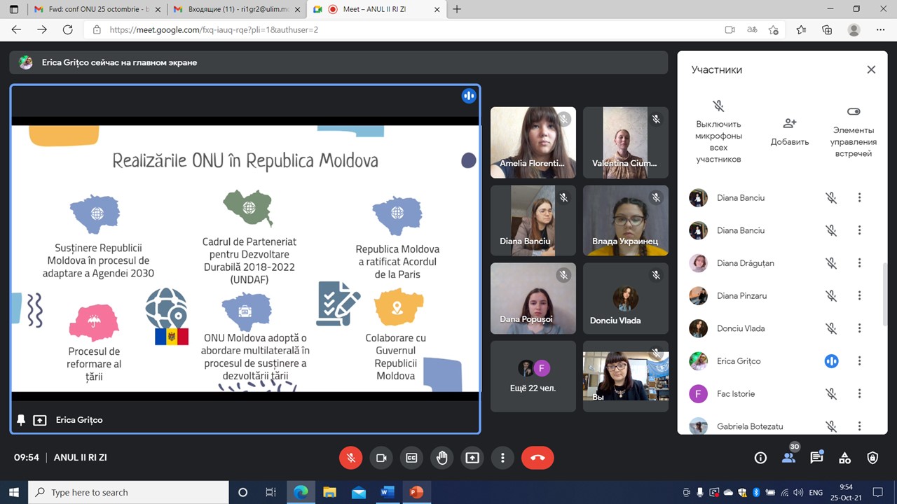
Task: Mute Gabriela Botezatu microphone icon
Action: click(x=831, y=426)
